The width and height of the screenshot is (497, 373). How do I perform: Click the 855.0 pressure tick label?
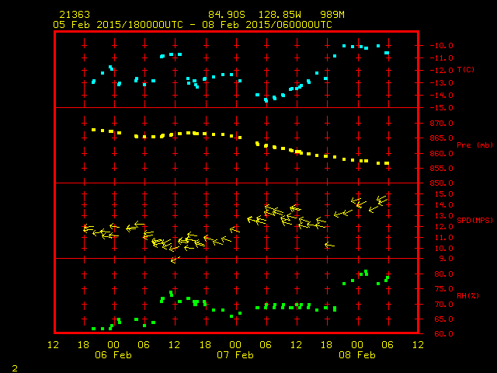click(x=442, y=168)
